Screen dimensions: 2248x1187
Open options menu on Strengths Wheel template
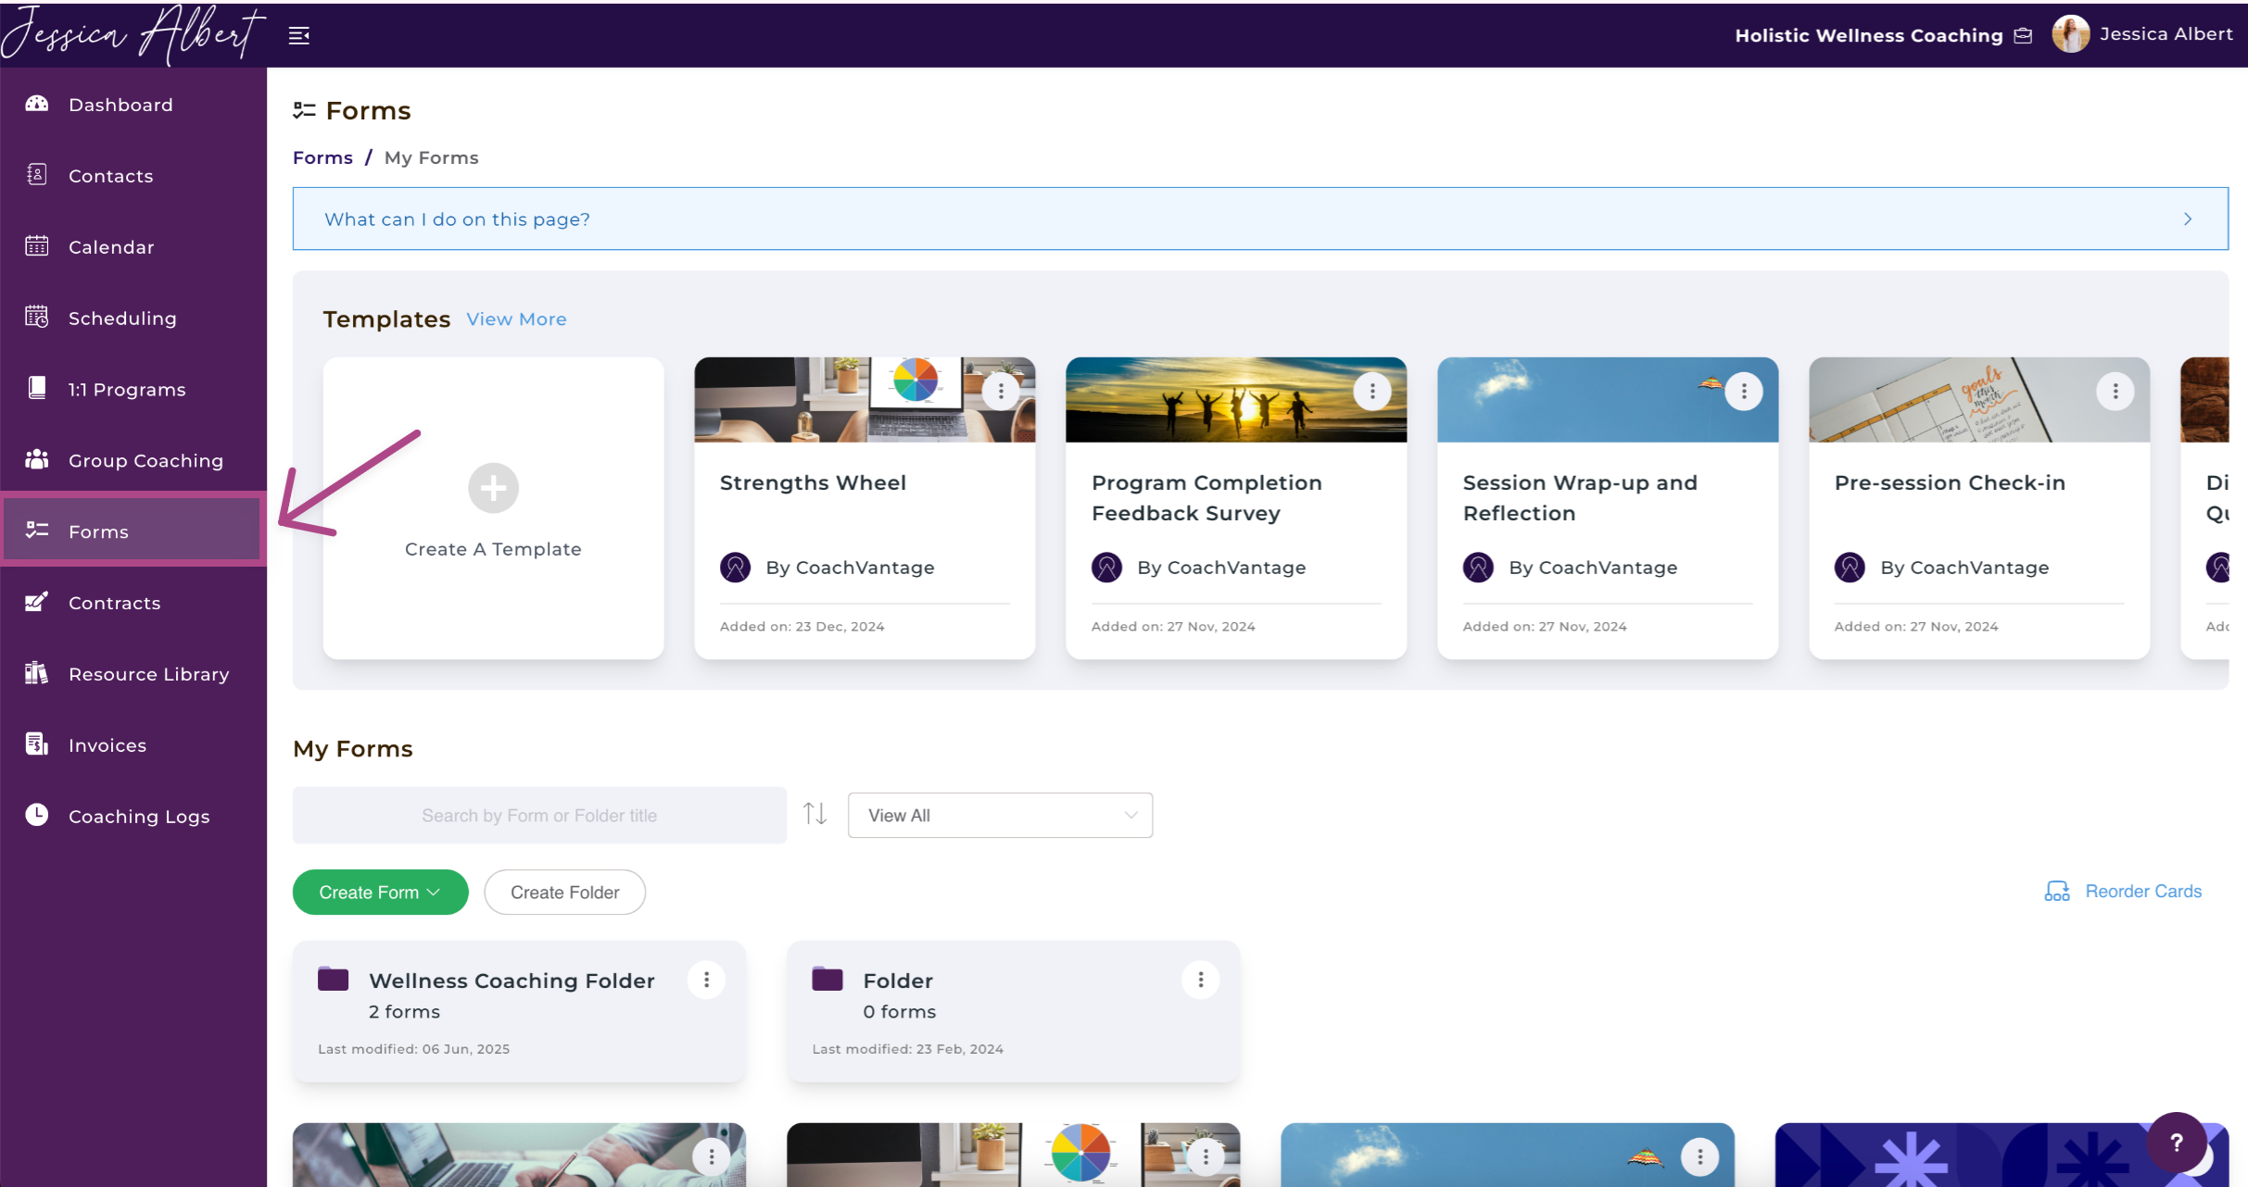click(1001, 392)
